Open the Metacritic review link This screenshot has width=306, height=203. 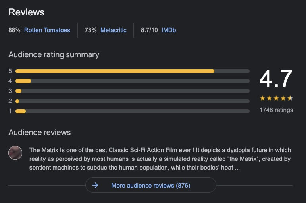tap(114, 30)
